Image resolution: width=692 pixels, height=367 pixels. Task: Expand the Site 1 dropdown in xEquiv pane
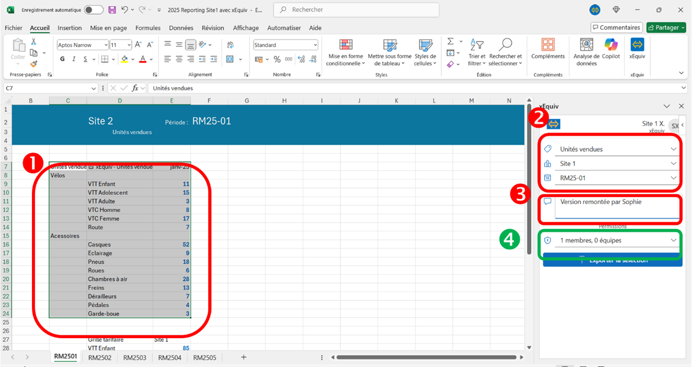point(673,164)
